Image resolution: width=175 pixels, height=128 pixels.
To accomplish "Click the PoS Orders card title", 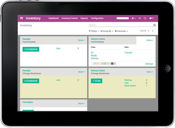I will coord(28,102).
